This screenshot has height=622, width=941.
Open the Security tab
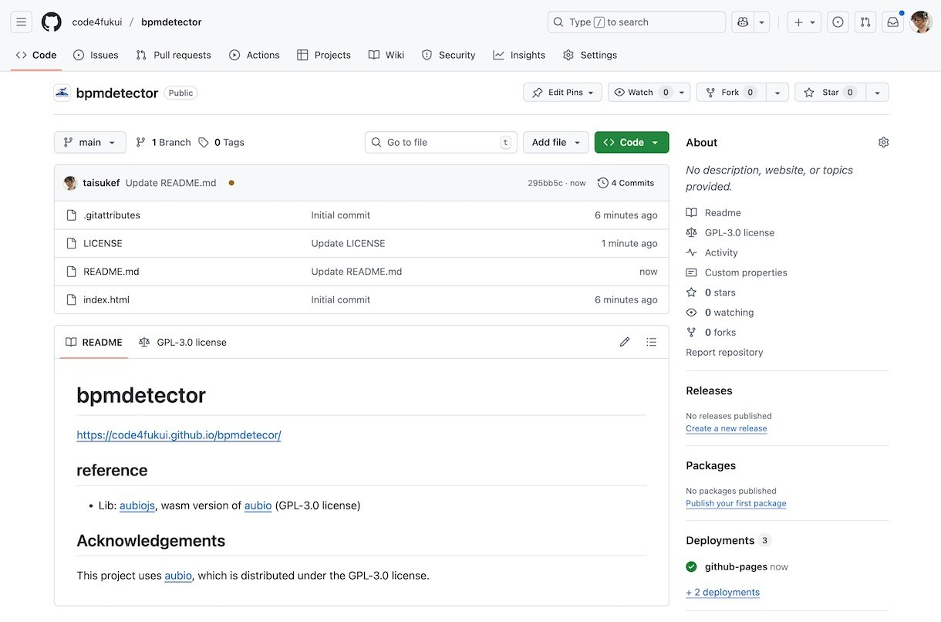[x=449, y=55]
